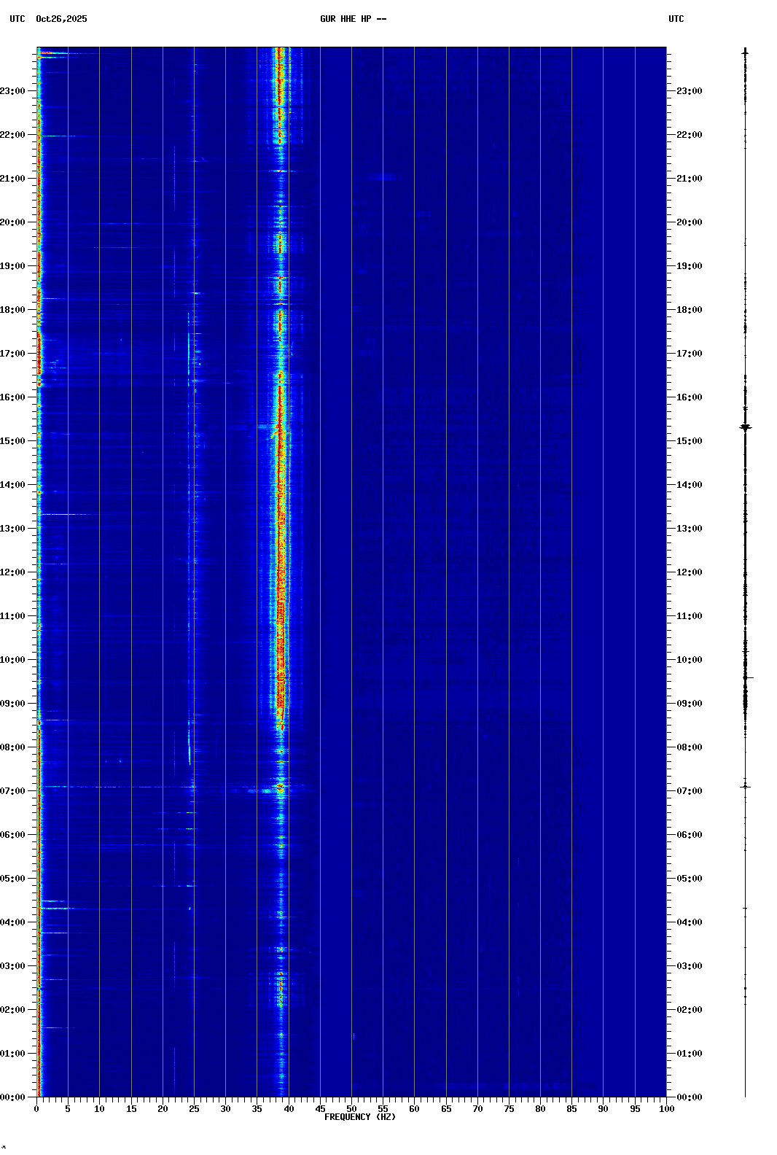Click the GUR HHE HP station title
777x1155 pixels.
click(353, 19)
